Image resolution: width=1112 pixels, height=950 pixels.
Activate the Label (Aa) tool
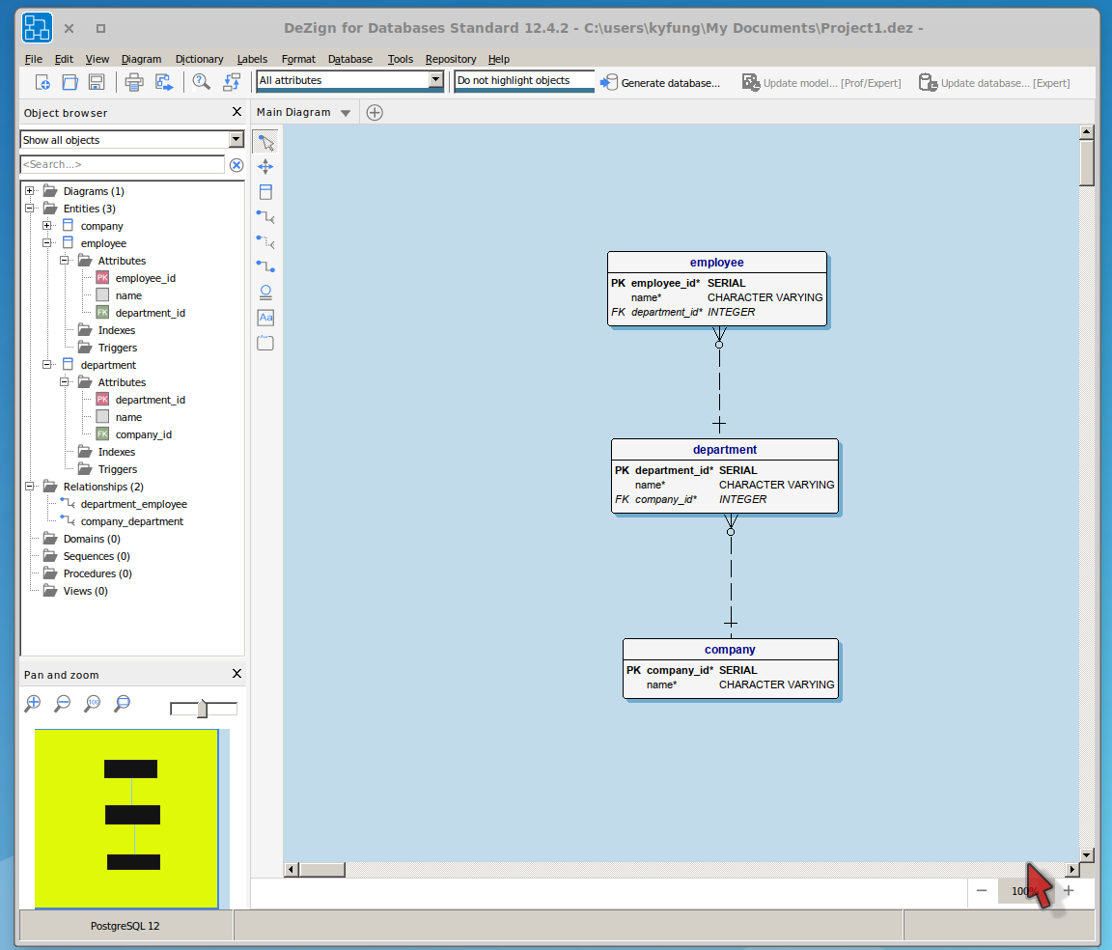(x=265, y=317)
